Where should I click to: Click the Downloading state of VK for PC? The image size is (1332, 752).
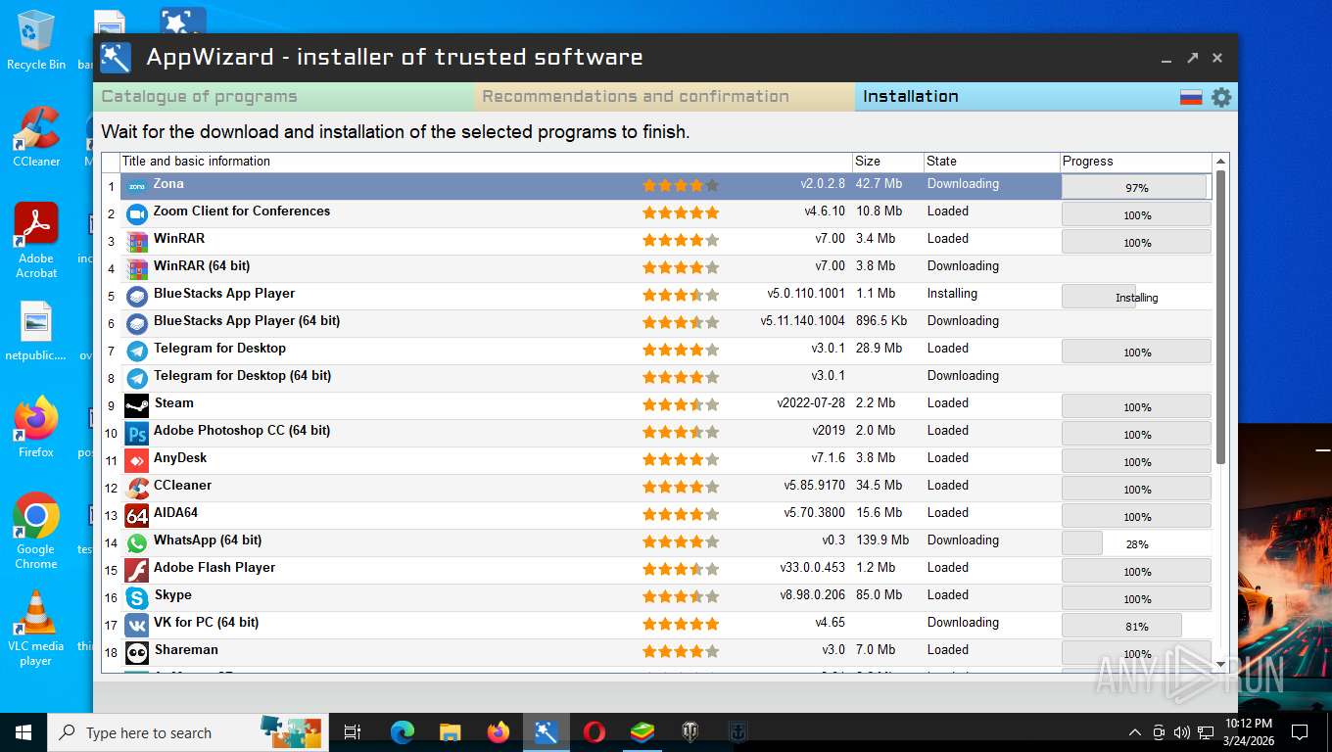click(x=963, y=623)
